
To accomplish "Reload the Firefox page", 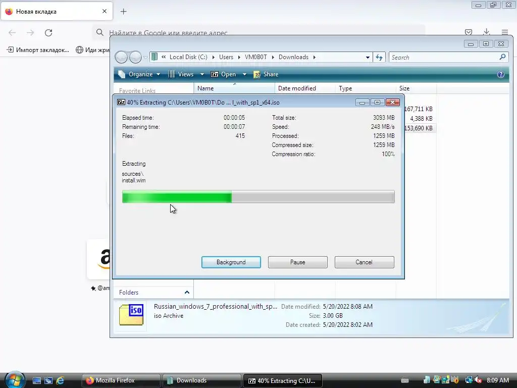I will pyautogui.click(x=48, y=33).
